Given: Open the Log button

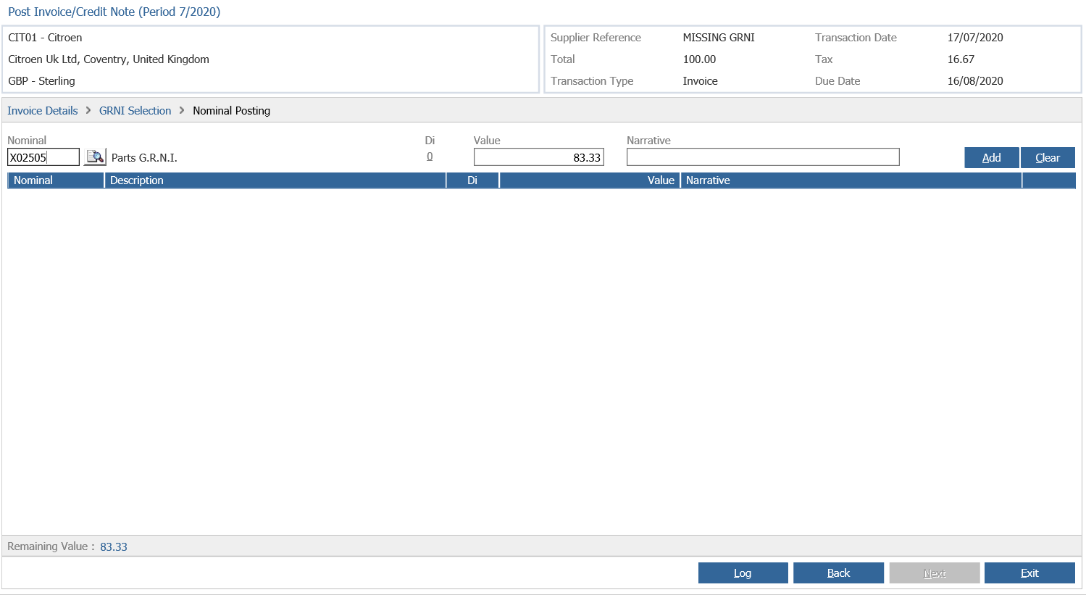Looking at the screenshot, I should (x=743, y=573).
